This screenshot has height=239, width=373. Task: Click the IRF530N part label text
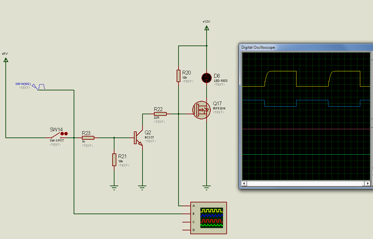[219, 109]
